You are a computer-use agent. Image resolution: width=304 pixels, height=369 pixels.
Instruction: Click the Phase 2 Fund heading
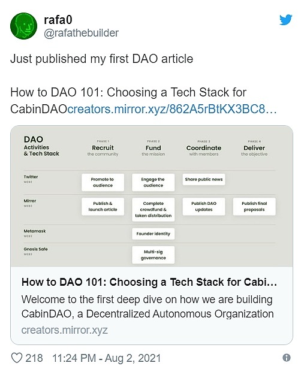(x=153, y=148)
